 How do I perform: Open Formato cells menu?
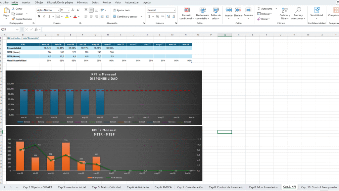coord(248,13)
